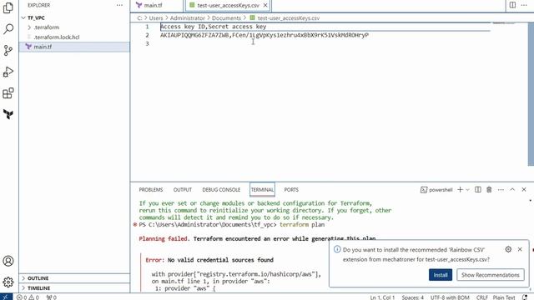
Task: Open the Search view in activity bar
Action: pyautogui.click(x=8, y=29)
